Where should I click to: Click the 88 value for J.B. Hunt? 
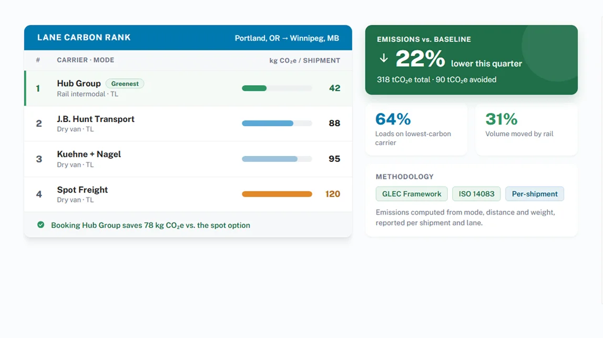pos(334,124)
